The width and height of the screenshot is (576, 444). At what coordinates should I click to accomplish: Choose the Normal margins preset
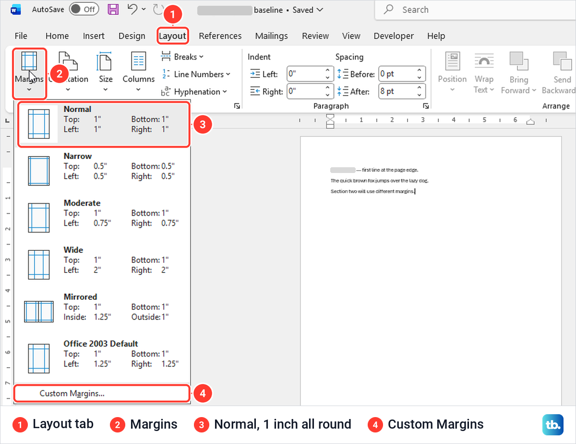[104, 124]
